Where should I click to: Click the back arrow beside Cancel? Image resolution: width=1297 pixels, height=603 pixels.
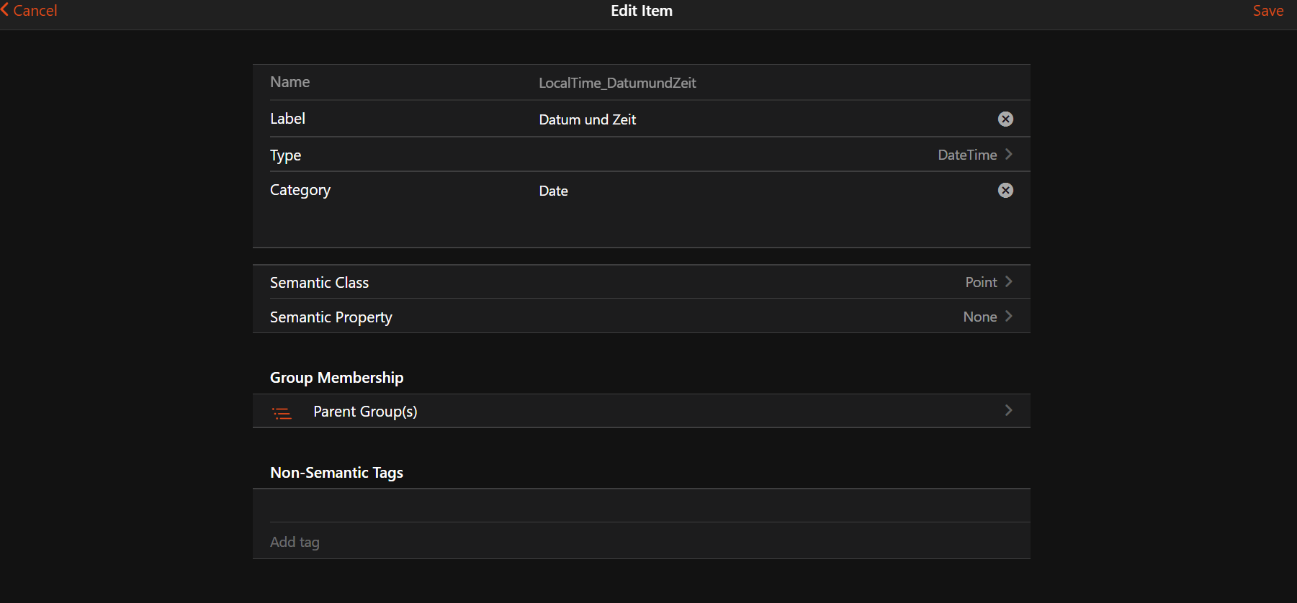[x=5, y=10]
